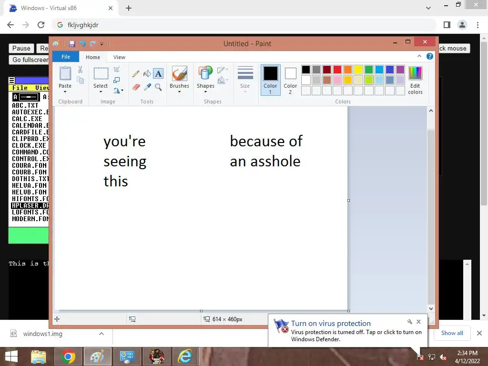The height and width of the screenshot is (366, 488).
Task: Open the Paste dropdown arrow
Action: click(x=65, y=92)
